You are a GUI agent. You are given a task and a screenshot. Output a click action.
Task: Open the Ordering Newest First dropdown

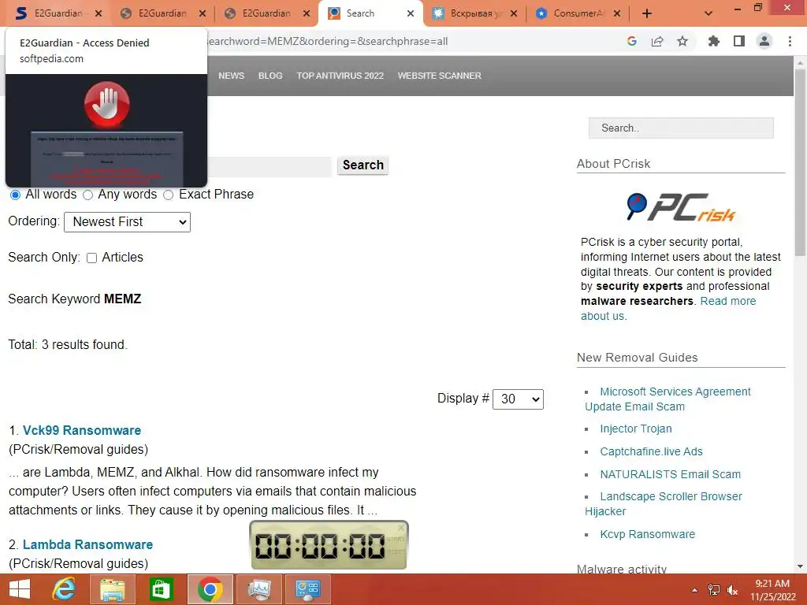(x=127, y=222)
